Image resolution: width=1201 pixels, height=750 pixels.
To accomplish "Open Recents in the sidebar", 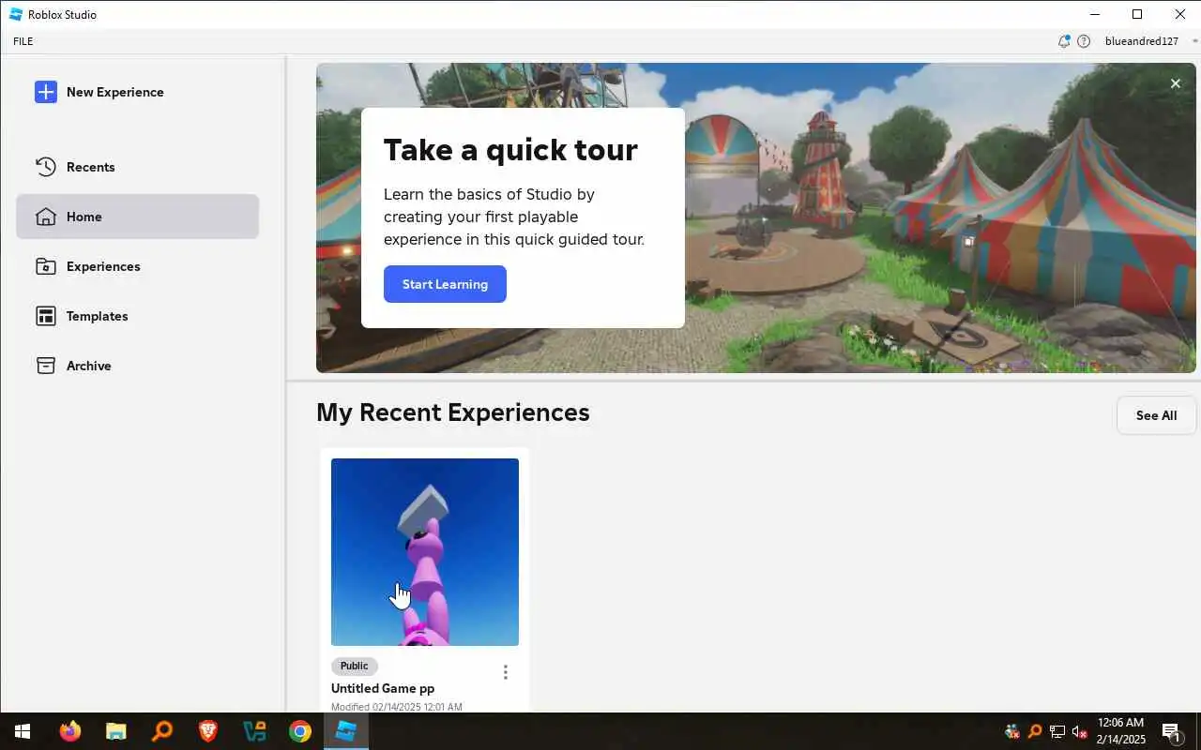I will [137, 167].
